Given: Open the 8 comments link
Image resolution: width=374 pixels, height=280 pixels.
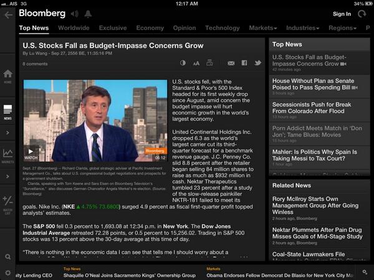Looking at the screenshot, I should click(35, 64).
